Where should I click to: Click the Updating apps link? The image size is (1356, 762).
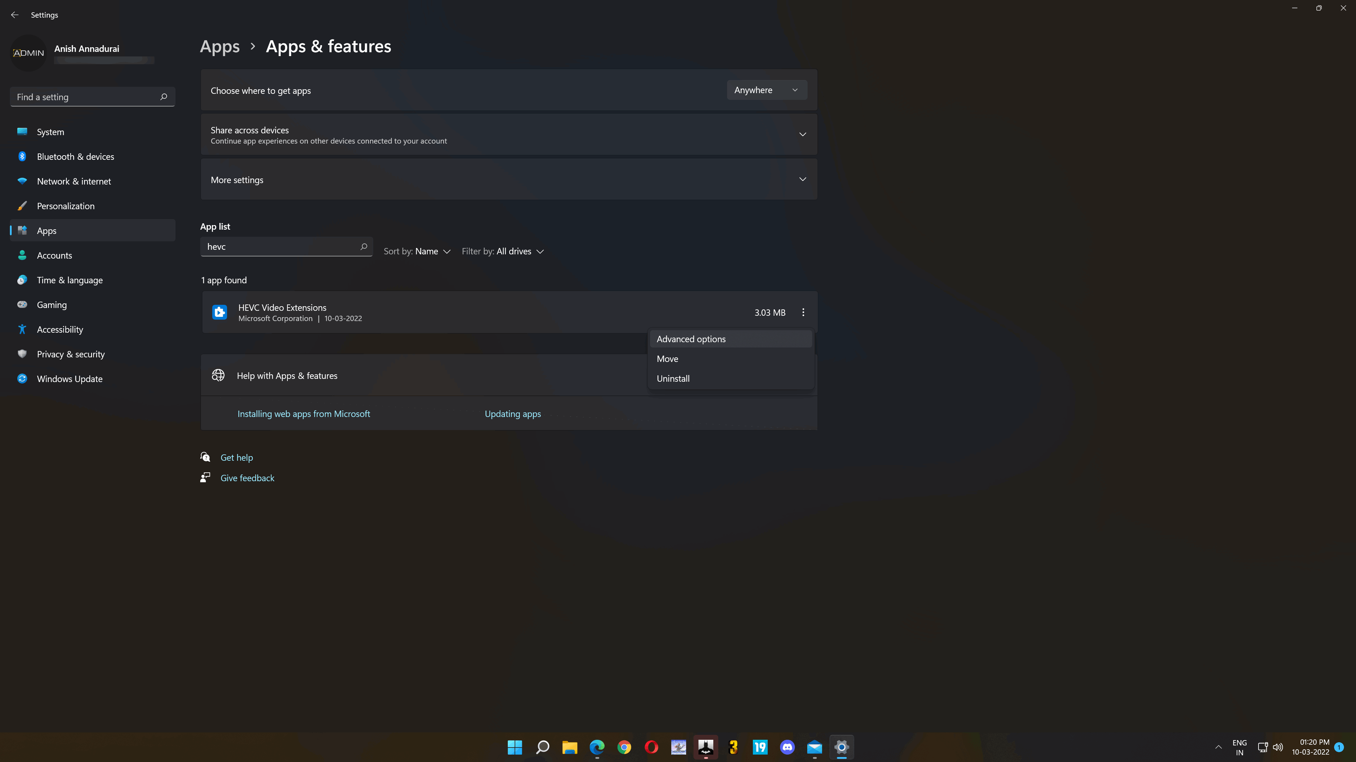(513, 413)
